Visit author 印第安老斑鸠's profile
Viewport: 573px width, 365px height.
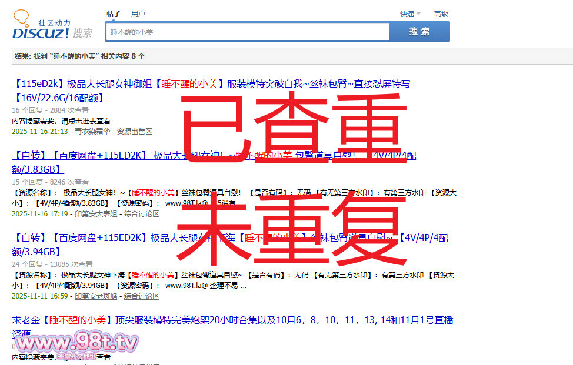click(96, 296)
